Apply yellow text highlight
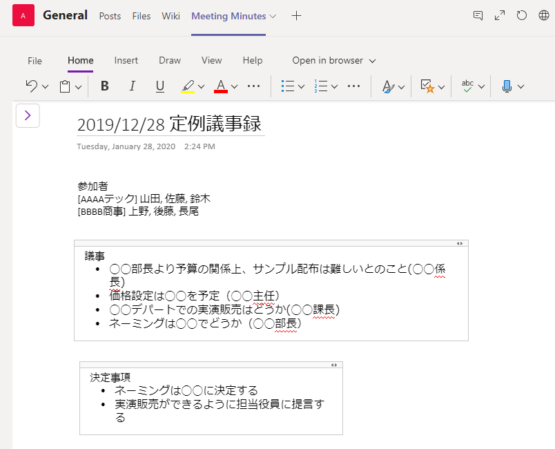555x449 pixels. point(188,86)
